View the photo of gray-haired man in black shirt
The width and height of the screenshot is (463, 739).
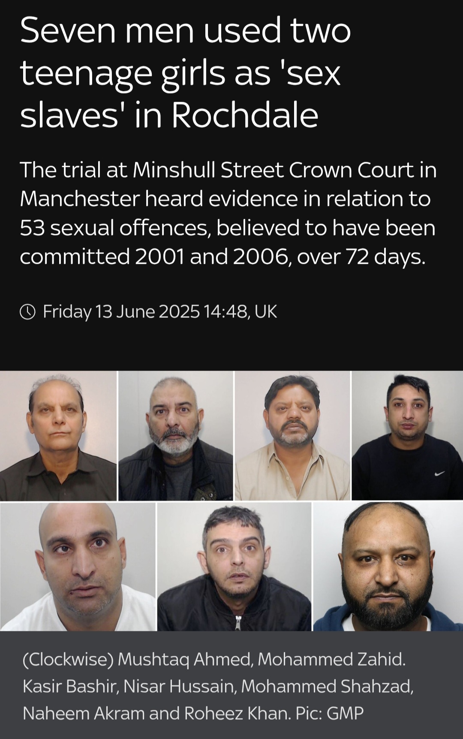(58, 436)
